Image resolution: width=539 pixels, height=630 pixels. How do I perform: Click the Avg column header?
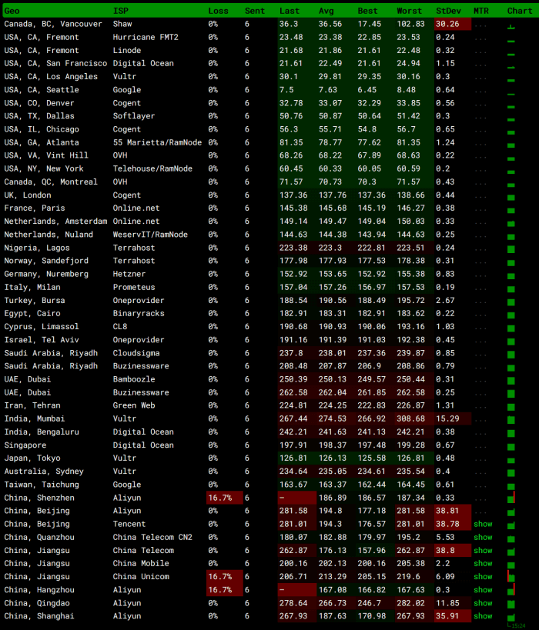coord(326,11)
